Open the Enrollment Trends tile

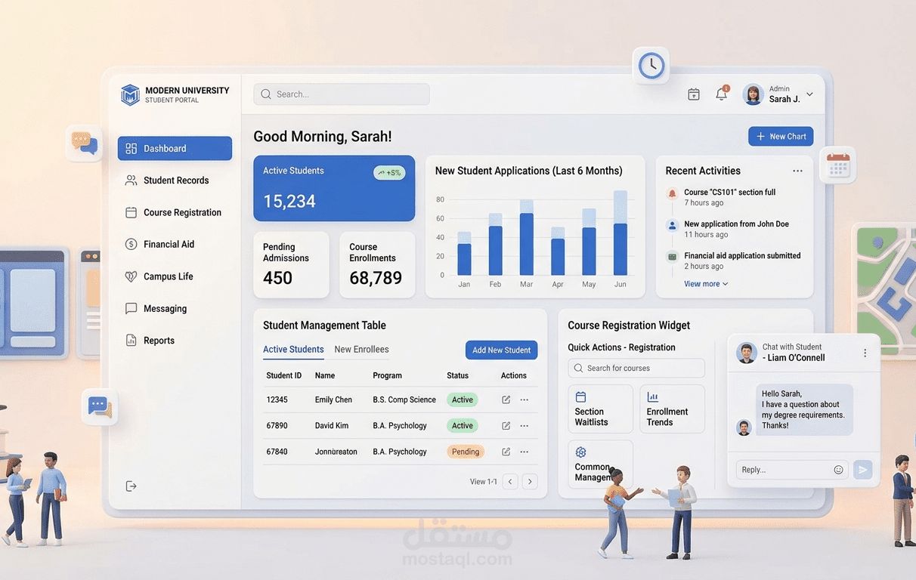coord(673,409)
